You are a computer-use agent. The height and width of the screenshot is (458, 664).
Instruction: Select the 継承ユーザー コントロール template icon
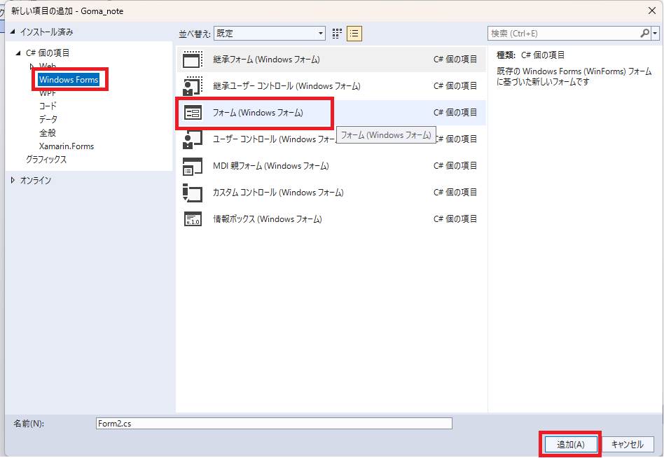tap(192, 86)
